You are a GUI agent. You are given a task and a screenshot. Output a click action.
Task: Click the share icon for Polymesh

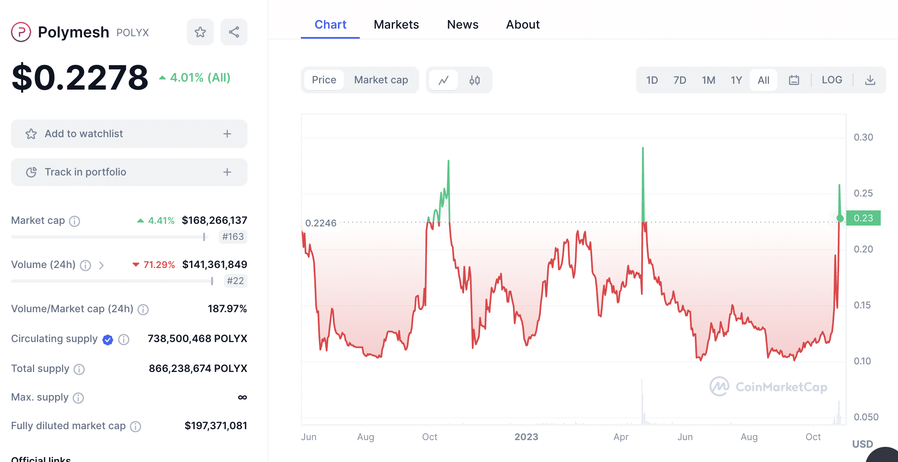pyautogui.click(x=234, y=32)
